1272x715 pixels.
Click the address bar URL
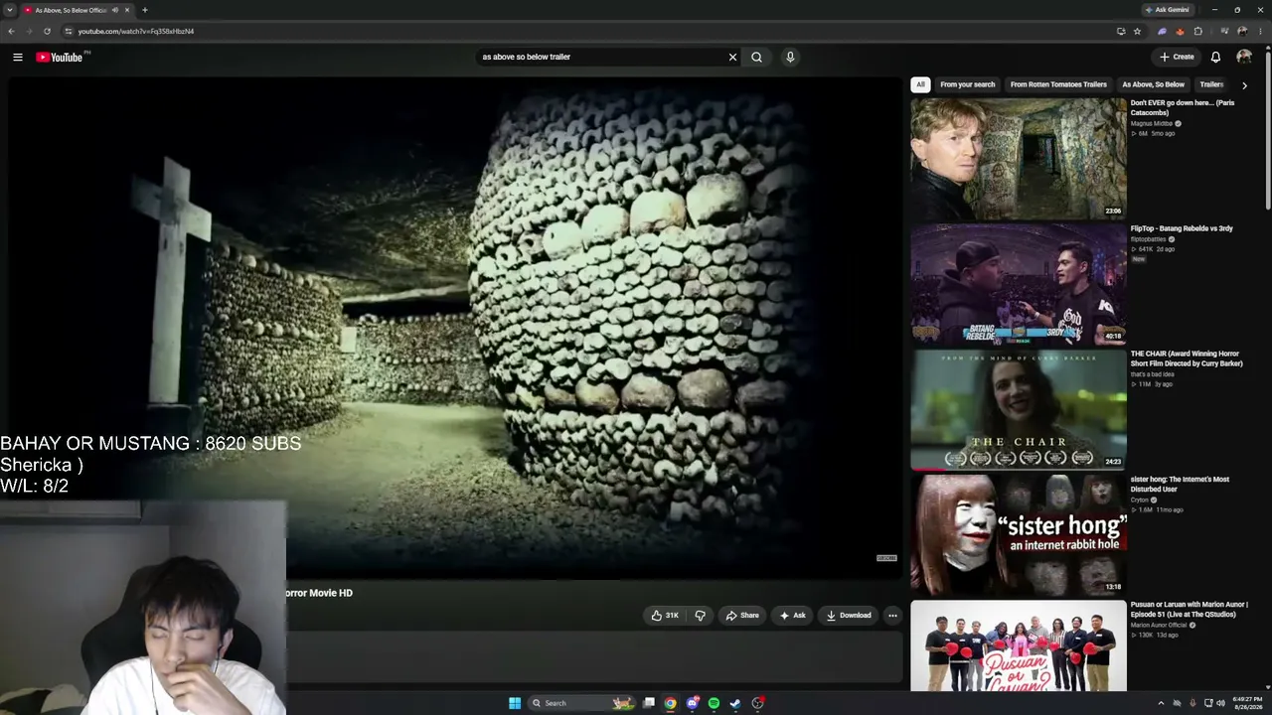136,31
